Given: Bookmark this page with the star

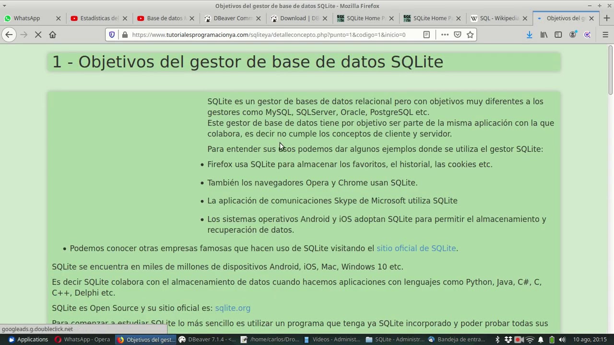Looking at the screenshot, I should point(470,34).
